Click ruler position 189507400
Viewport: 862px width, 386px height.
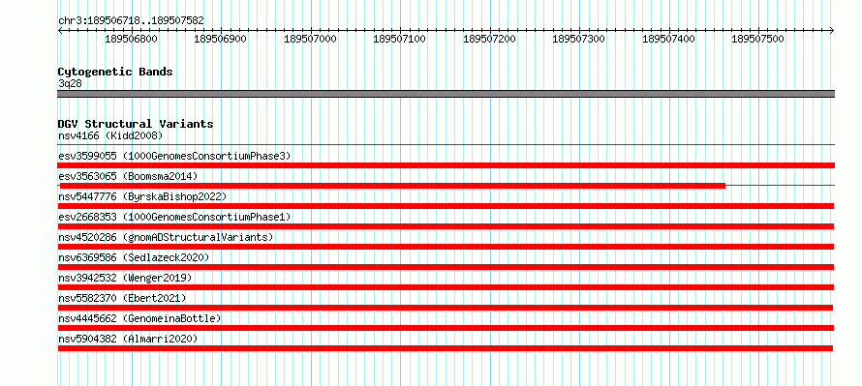668,39
